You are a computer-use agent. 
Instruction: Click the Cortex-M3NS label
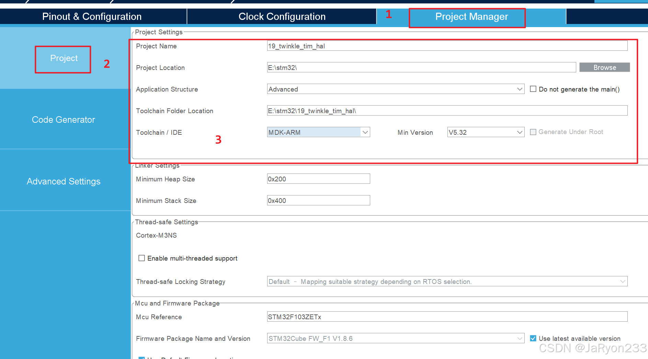156,236
